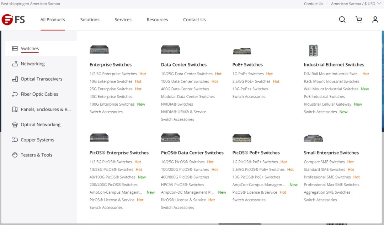The width and height of the screenshot is (384, 225).
Task: Open Industrial Cellular Gateway link
Action: coord(327,104)
